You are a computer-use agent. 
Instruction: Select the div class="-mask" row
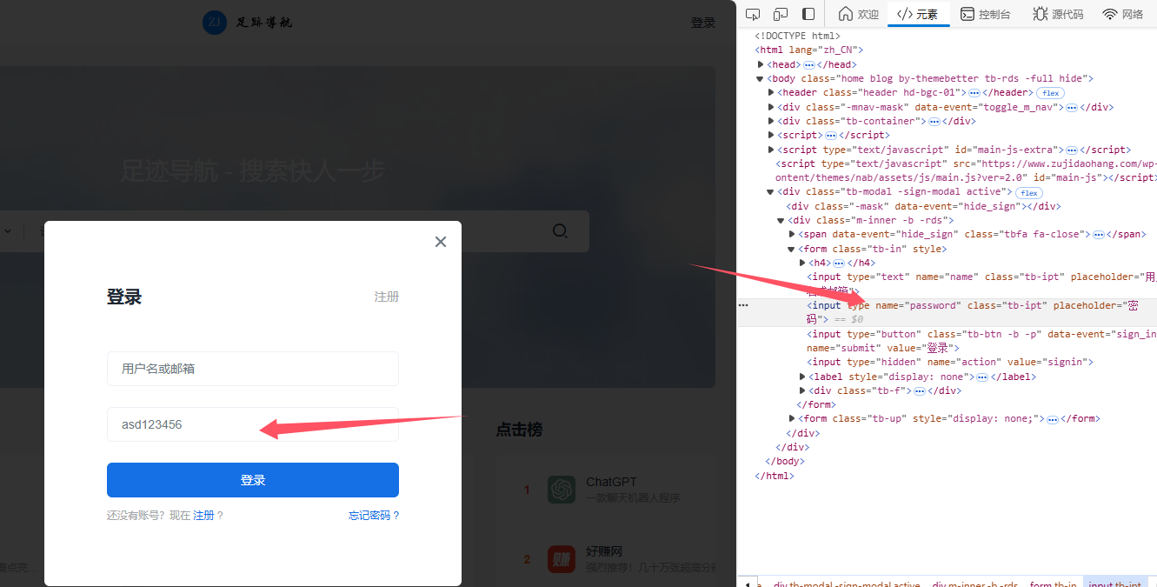click(923, 207)
